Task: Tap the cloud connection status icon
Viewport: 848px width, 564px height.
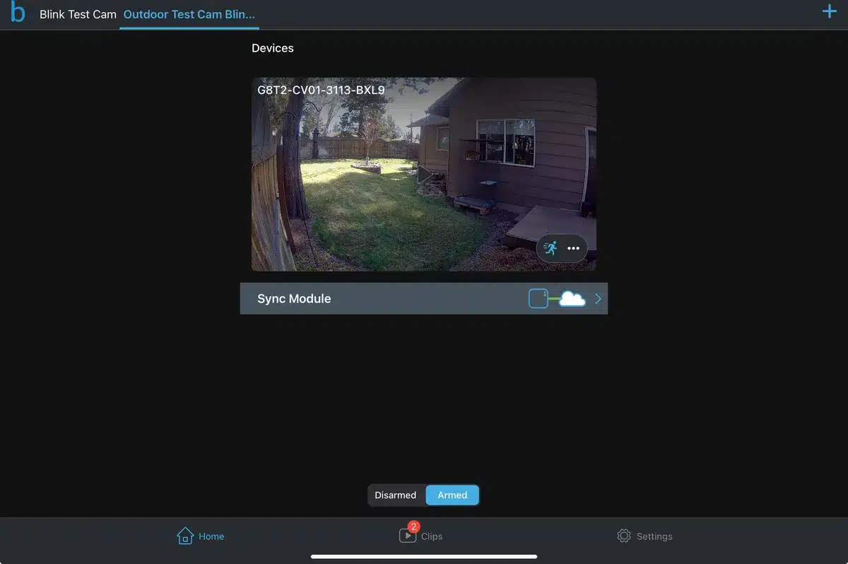Action: [572, 299]
